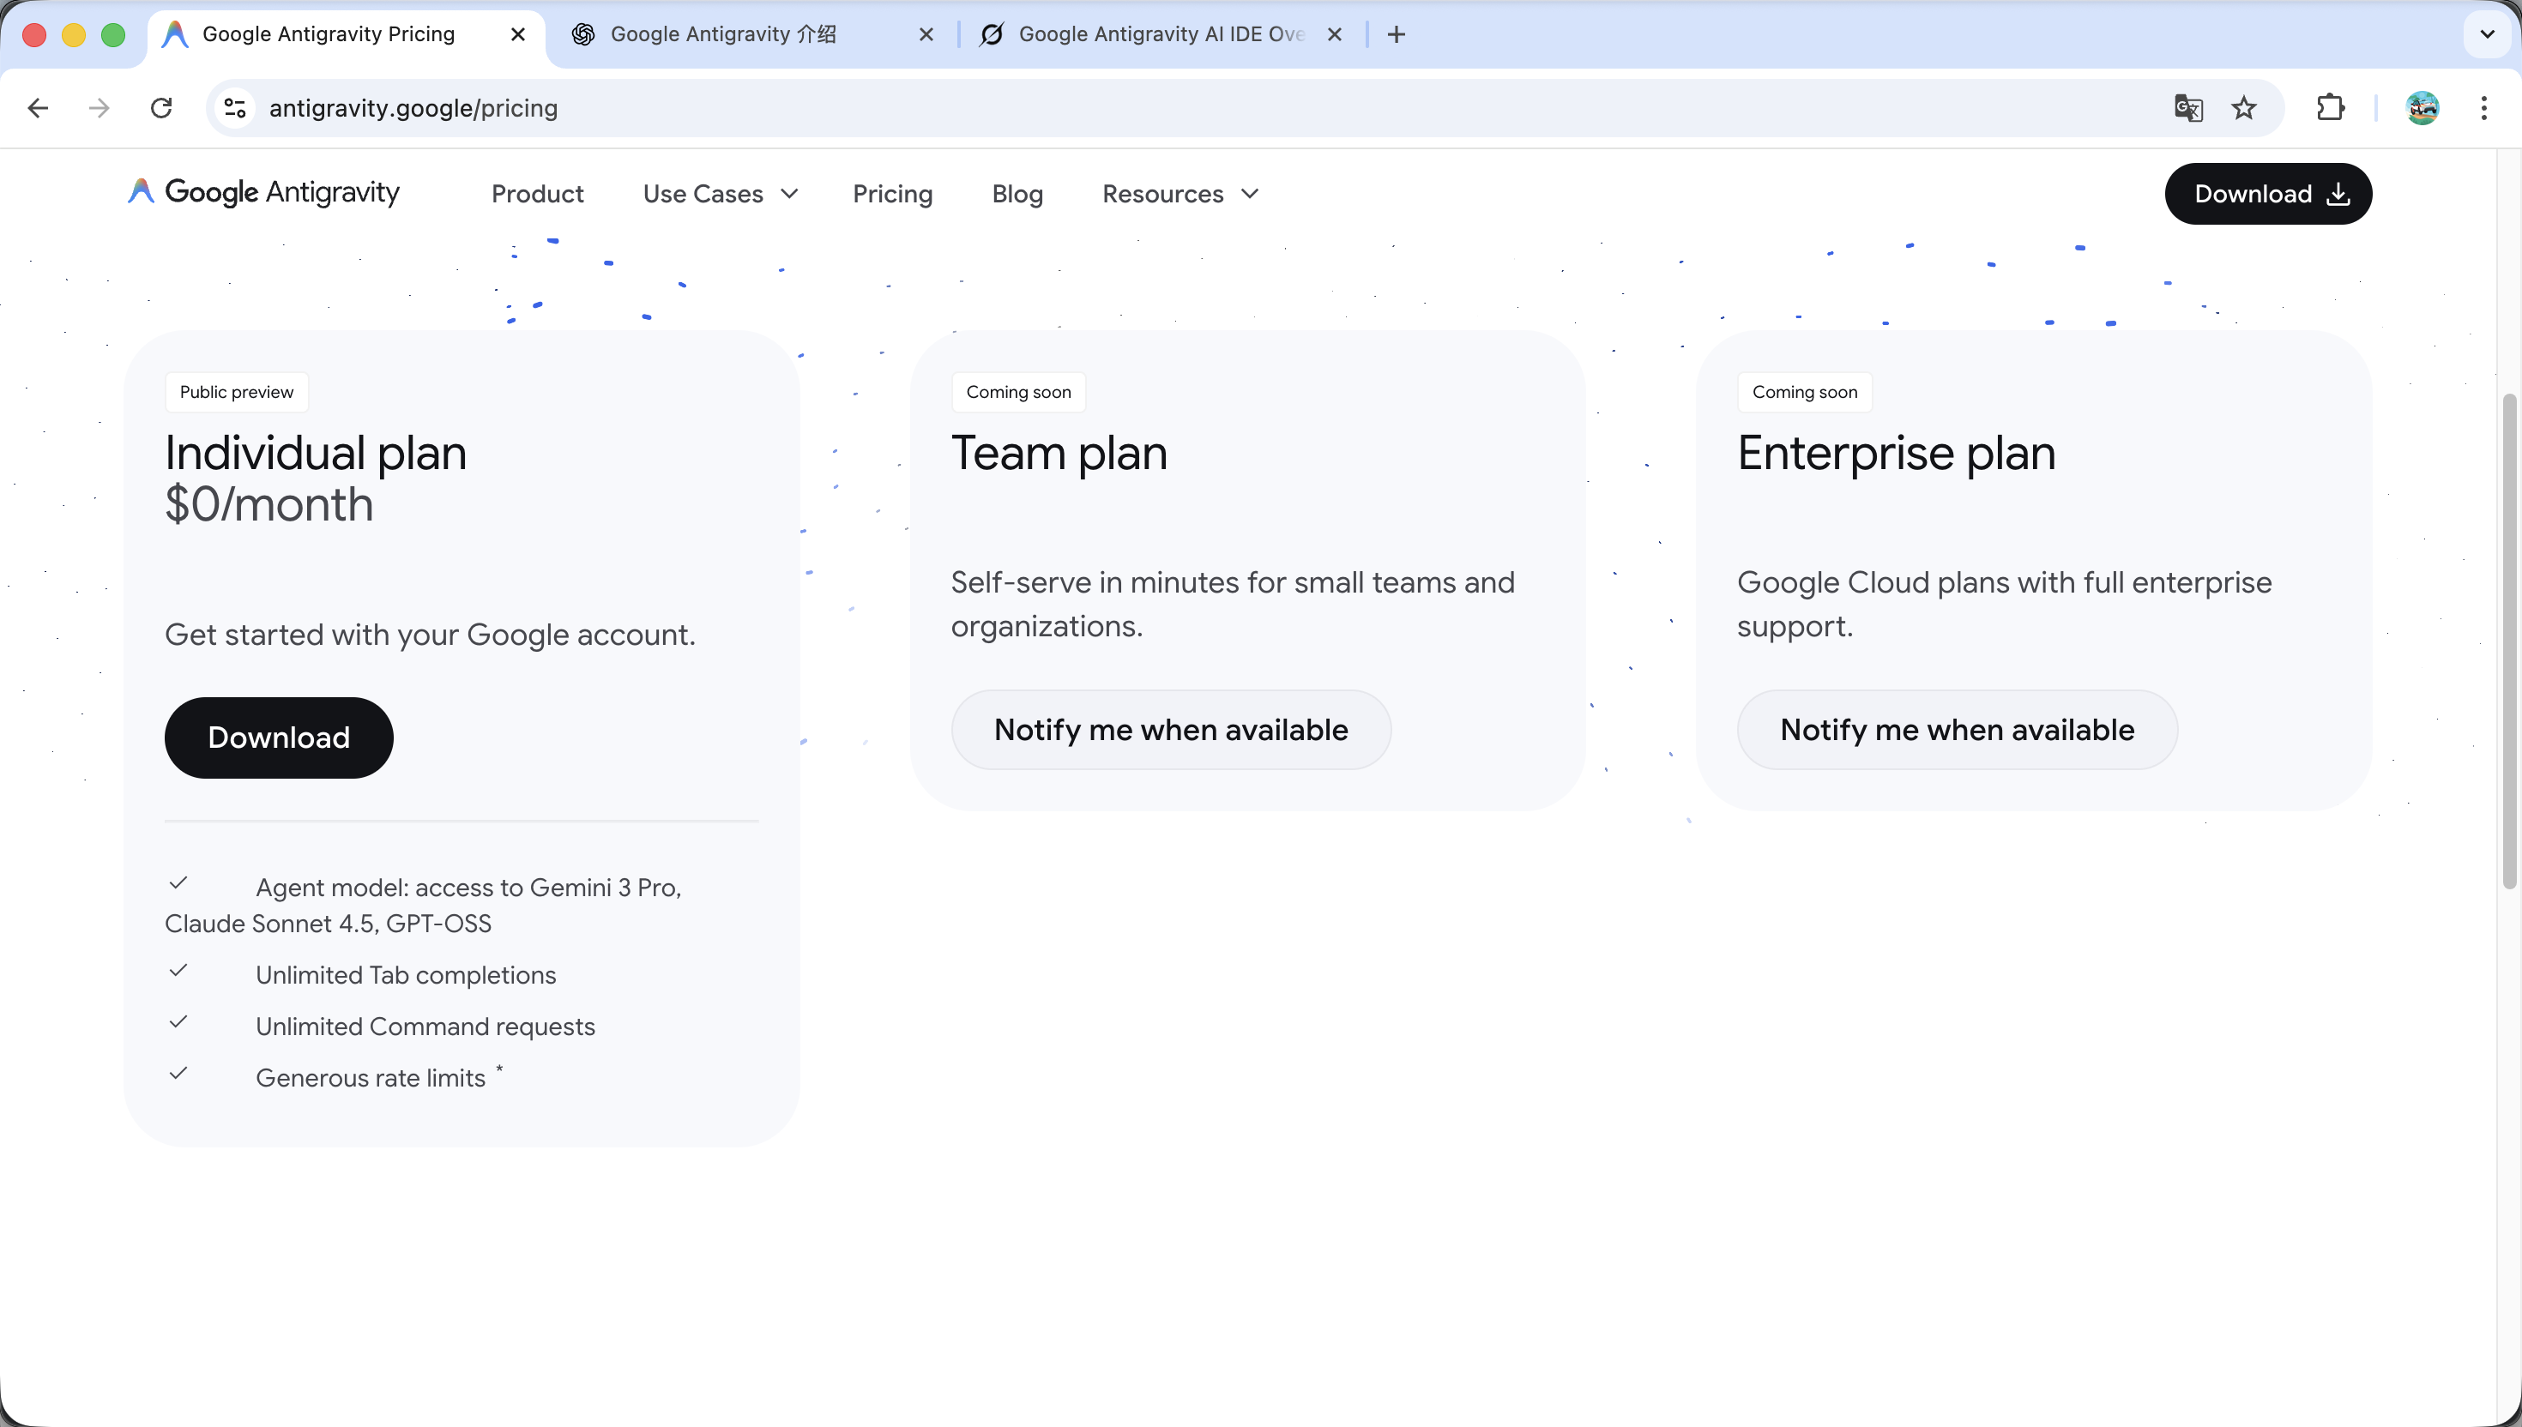Reload the pricing page
This screenshot has width=2522, height=1427.
[x=162, y=108]
